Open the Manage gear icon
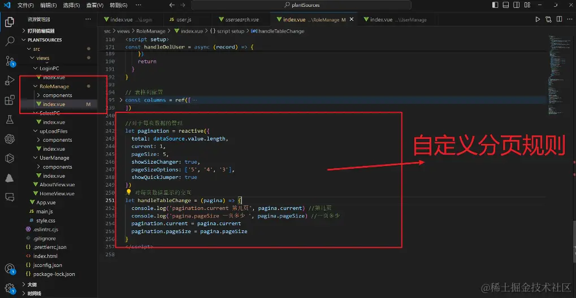Viewport: 576px width, 298px height. (10, 288)
